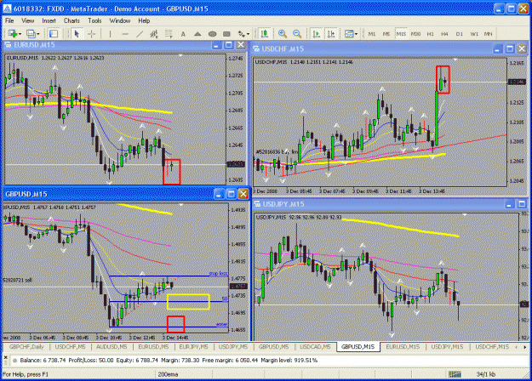Click the chart tabs left scroll arrow
The width and height of the screenshot is (532, 381).
pyautogui.click(x=517, y=347)
